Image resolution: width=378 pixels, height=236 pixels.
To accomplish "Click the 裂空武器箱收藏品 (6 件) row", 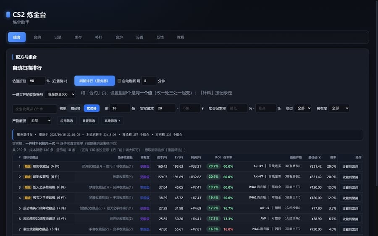I will (x=188, y=229).
